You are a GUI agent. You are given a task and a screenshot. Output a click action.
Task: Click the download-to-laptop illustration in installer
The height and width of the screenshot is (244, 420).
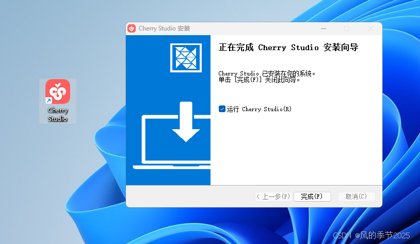tap(172, 135)
